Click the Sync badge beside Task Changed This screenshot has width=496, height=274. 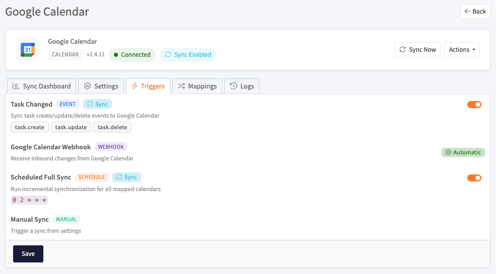[x=97, y=104]
